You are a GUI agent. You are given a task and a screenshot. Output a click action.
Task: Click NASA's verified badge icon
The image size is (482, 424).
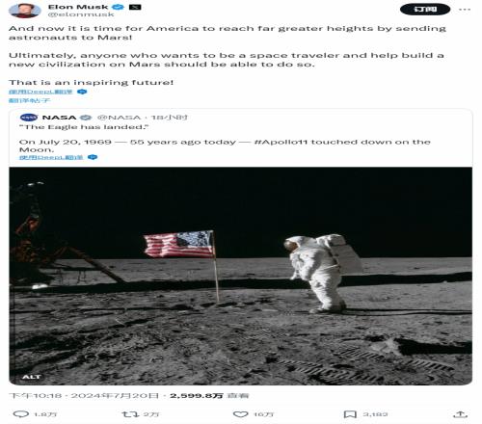[86, 118]
